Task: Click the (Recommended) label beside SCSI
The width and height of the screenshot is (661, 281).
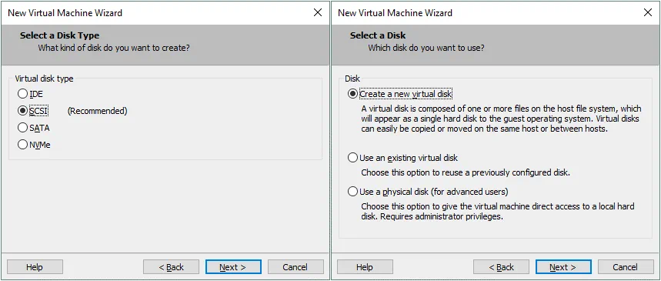Action: click(98, 112)
